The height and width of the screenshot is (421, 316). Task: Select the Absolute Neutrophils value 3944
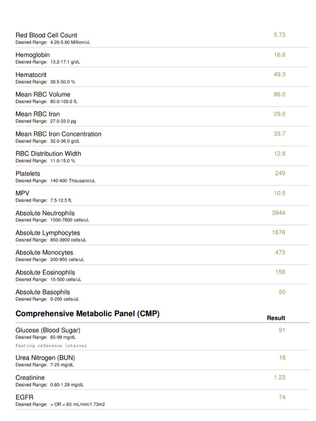[279, 213]
